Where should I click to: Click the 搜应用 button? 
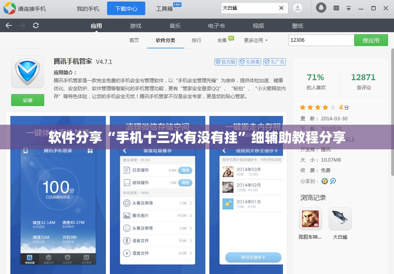371,40
